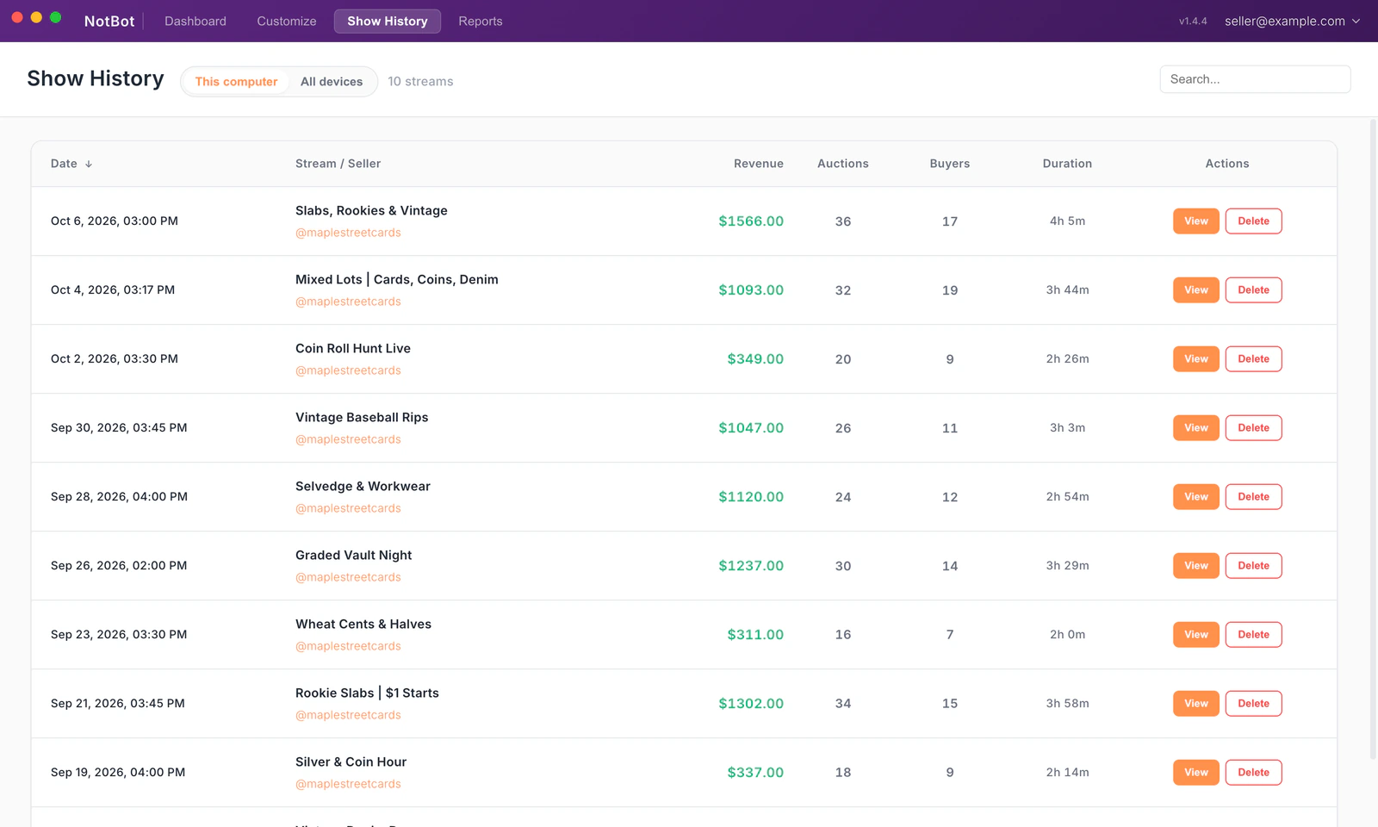
Task: Select the $1093.00 revenue value
Action: click(x=751, y=290)
